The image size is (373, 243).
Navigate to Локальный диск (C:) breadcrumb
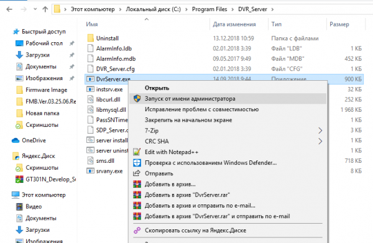(x=153, y=9)
